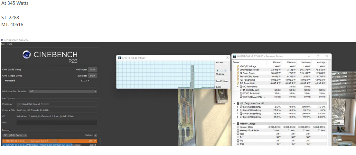Close the CPU Package Power graph window
Screen dimensions: 356x155
pyautogui.click(x=228, y=58)
